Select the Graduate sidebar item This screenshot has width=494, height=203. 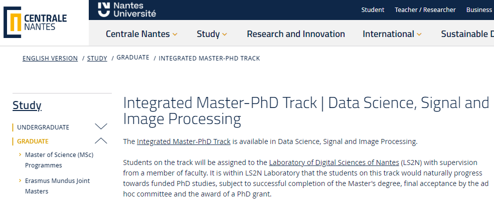coord(33,141)
